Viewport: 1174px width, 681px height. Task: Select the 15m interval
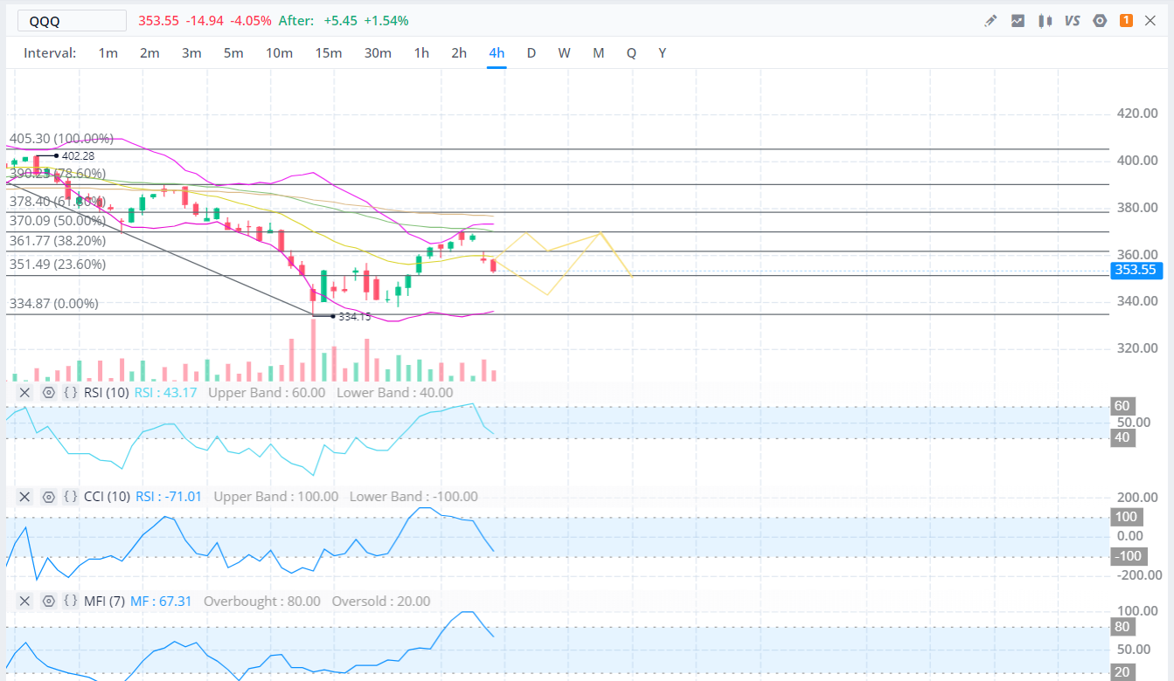click(x=329, y=53)
